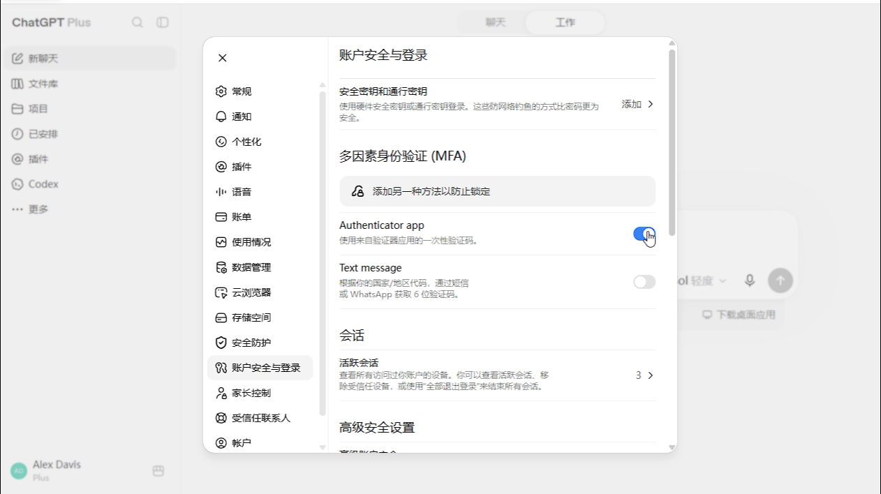Screen dimensions: 881x494
Task: Switch to the 聊天 tab at top
Action: coord(495,22)
